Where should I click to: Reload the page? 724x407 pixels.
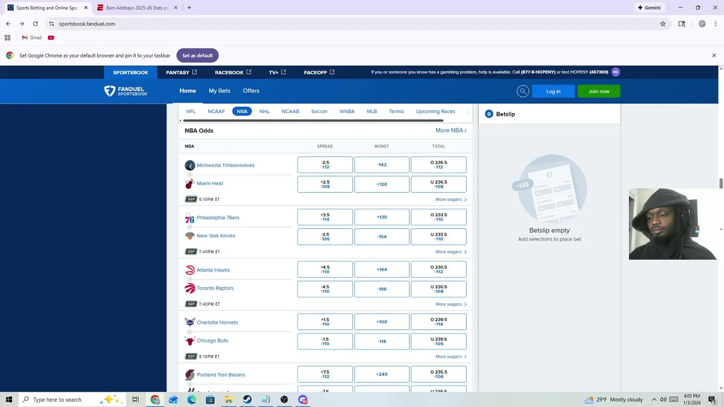pos(35,24)
